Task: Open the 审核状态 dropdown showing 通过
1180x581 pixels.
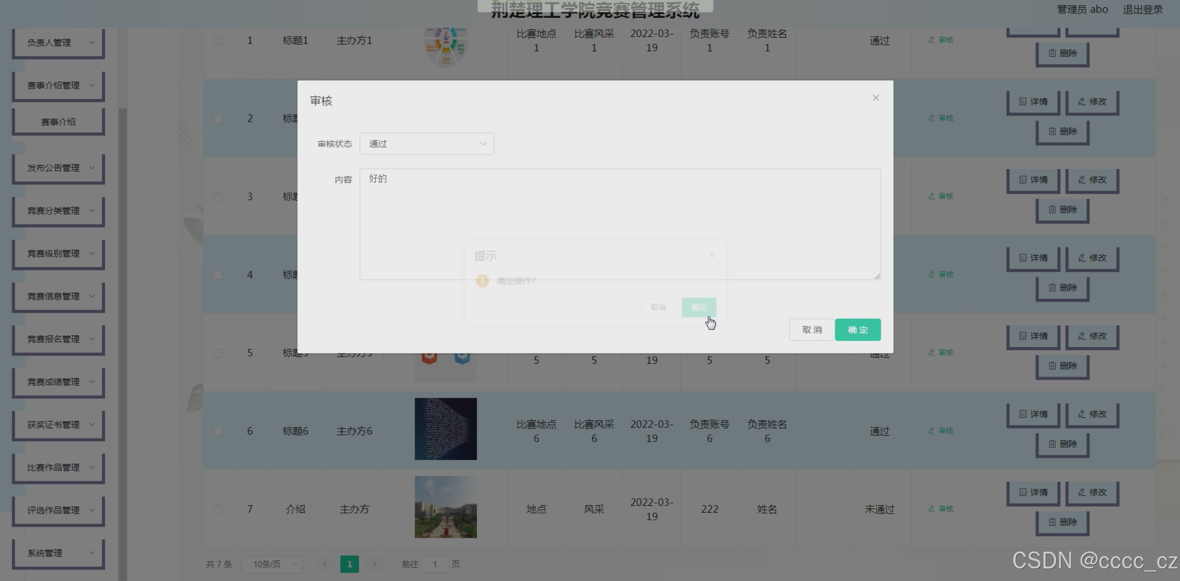Action: pyautogui.click(x=426, y=144)
